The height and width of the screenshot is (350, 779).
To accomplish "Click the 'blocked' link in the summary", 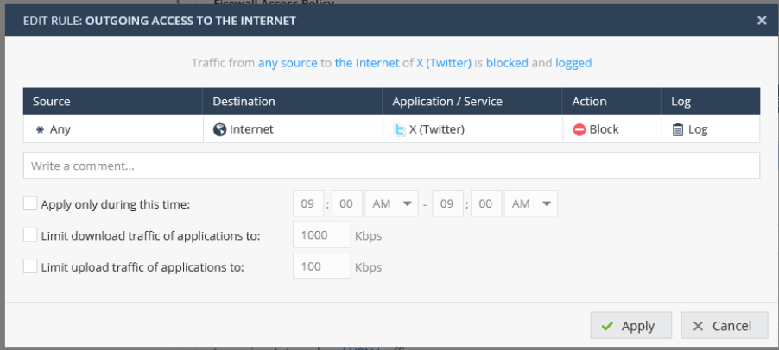I will [x=507, y=63].
